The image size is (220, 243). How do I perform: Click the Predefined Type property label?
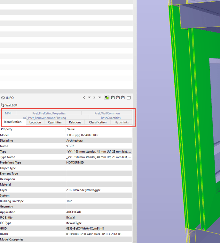coord(11,163)
